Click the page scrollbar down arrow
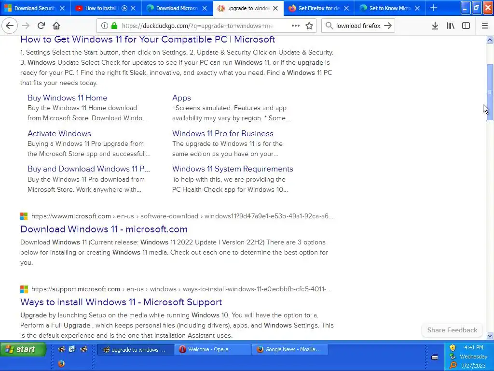This screenshot has height=371, width=494. tap(490, 336)
